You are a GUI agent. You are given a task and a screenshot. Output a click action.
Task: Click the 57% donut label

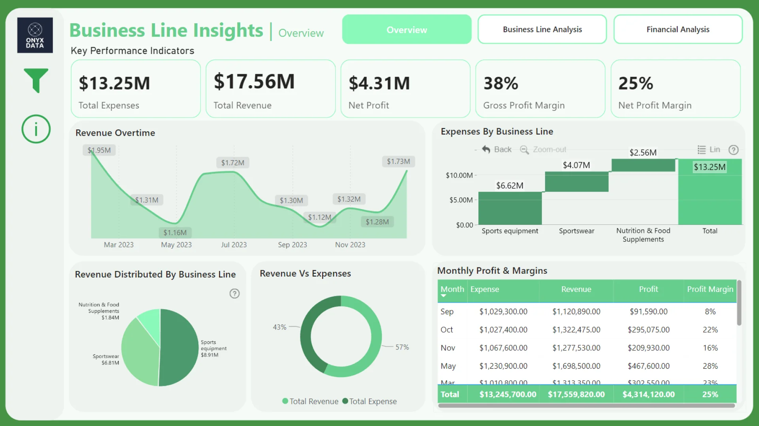402,347
